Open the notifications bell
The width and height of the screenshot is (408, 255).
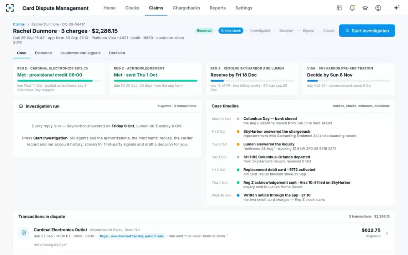[352, 8]
